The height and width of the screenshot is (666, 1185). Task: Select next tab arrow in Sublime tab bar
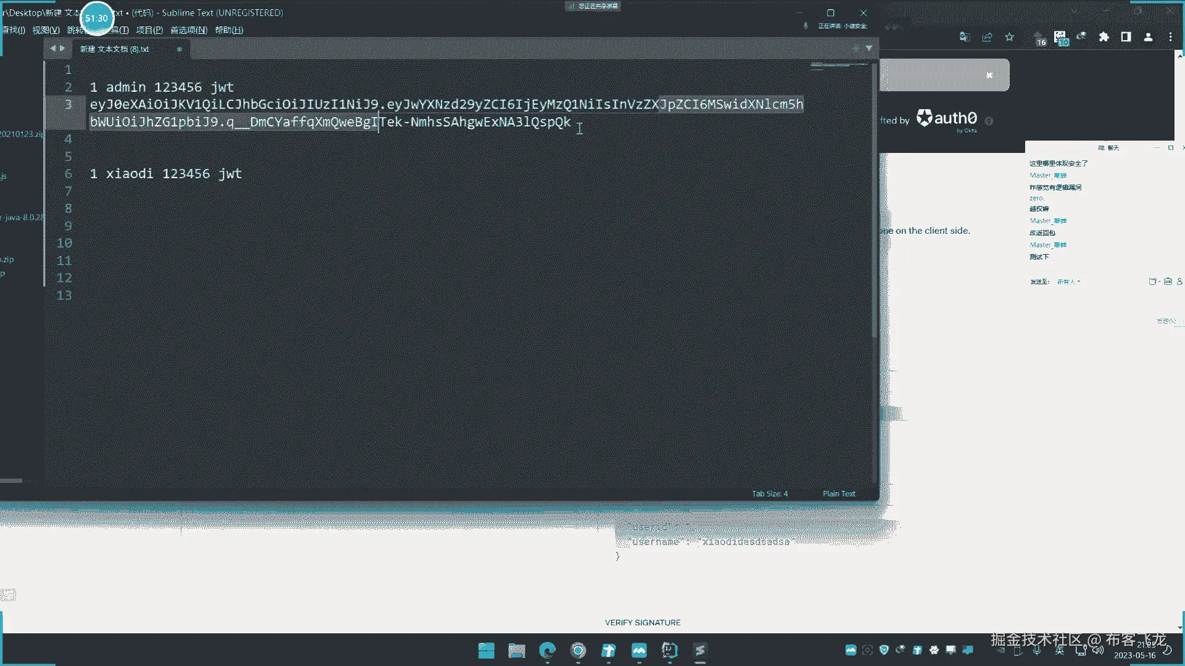pyautogui.click(x=62, y=48)
